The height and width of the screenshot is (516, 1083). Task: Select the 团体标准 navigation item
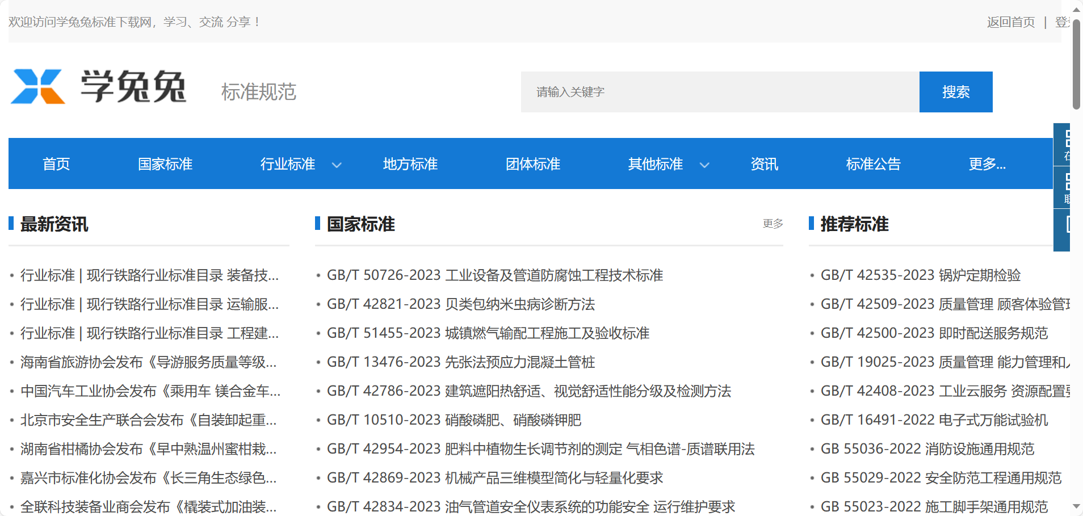(x=532, y=164)
